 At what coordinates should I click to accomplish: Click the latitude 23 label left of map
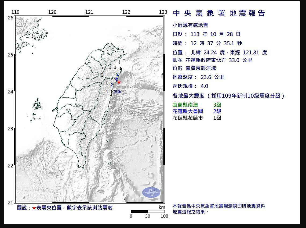click(10, 129)
